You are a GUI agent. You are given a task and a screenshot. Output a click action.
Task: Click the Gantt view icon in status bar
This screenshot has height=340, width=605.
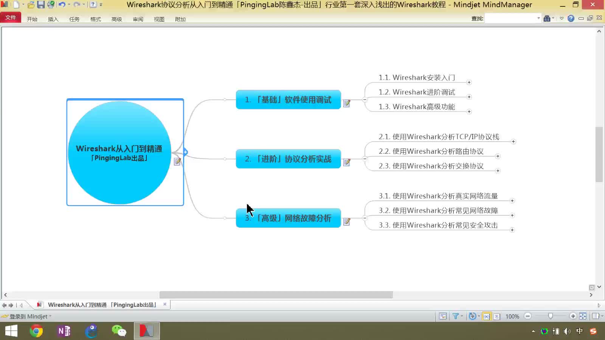pos(443,317)
